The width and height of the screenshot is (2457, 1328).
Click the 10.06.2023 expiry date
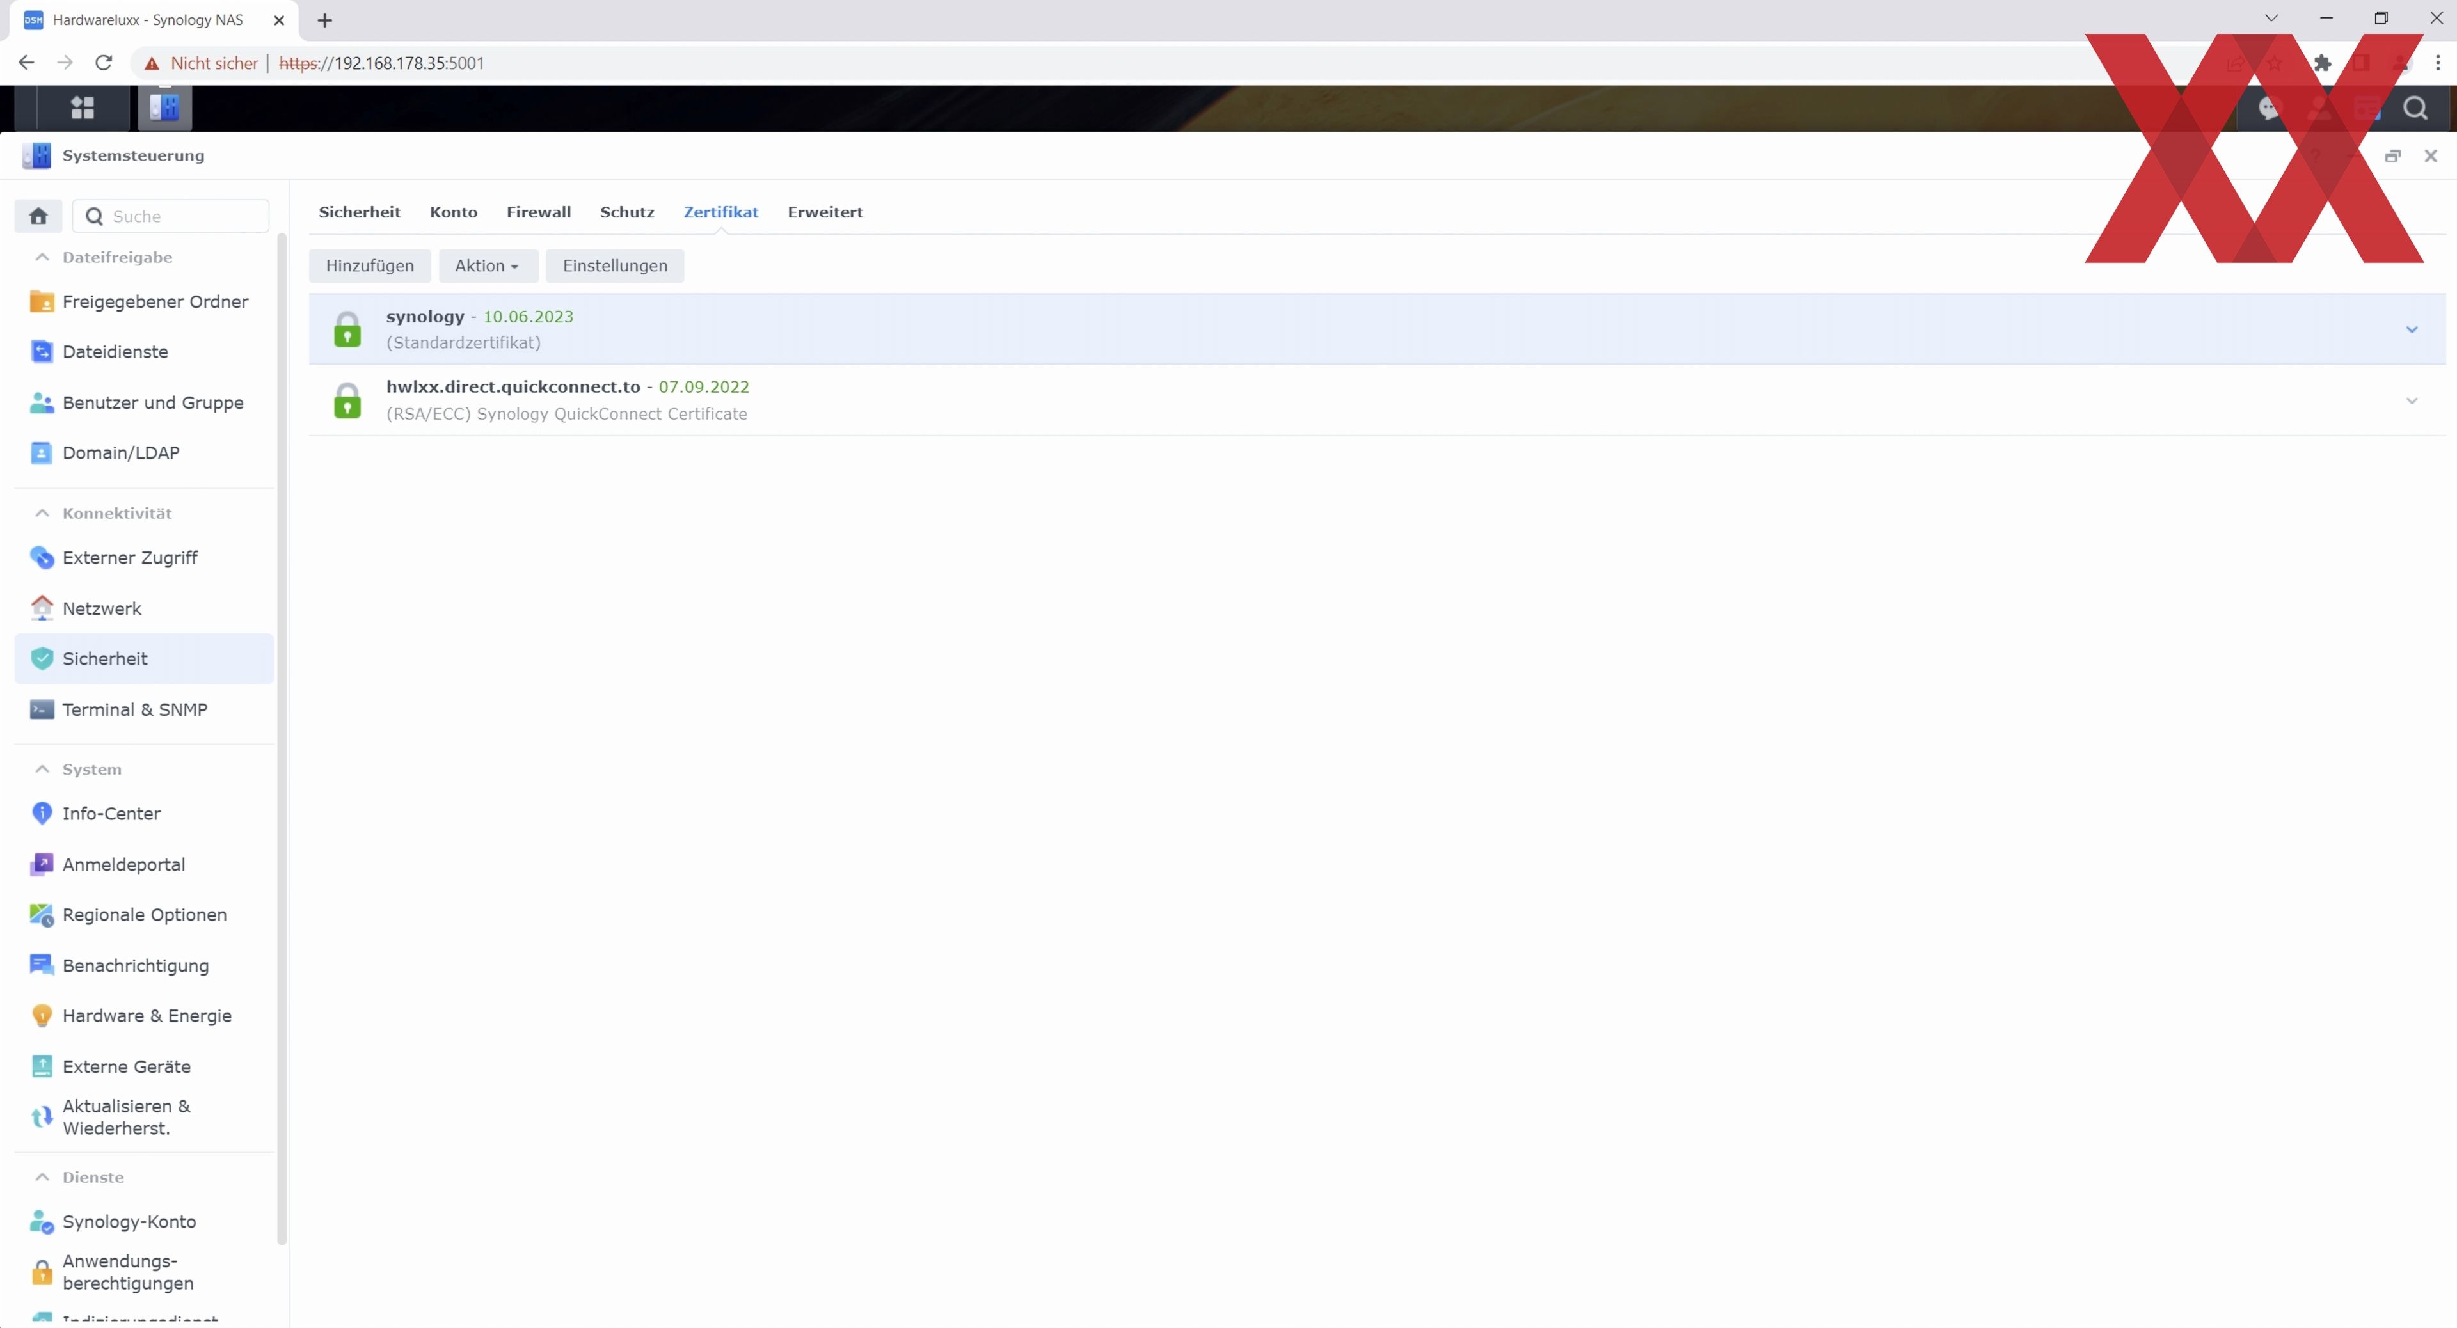(529, 317)
